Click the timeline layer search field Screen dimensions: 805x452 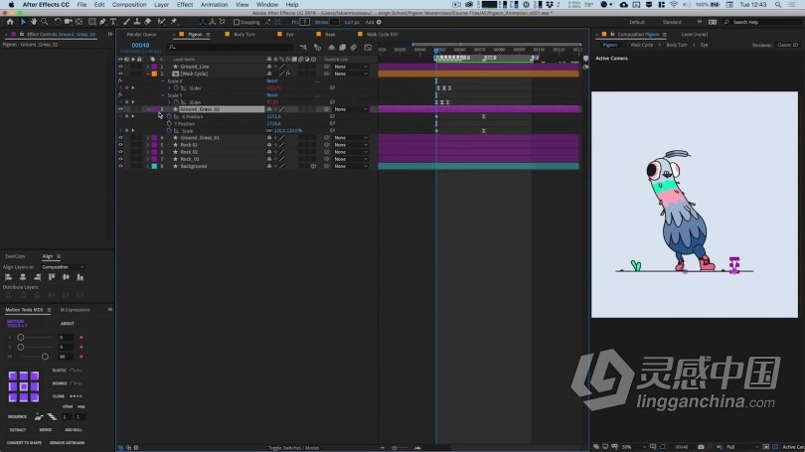click(x=231, y=48)
